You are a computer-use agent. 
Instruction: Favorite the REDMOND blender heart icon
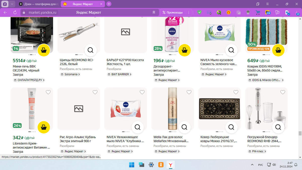(x=283, y=92)
